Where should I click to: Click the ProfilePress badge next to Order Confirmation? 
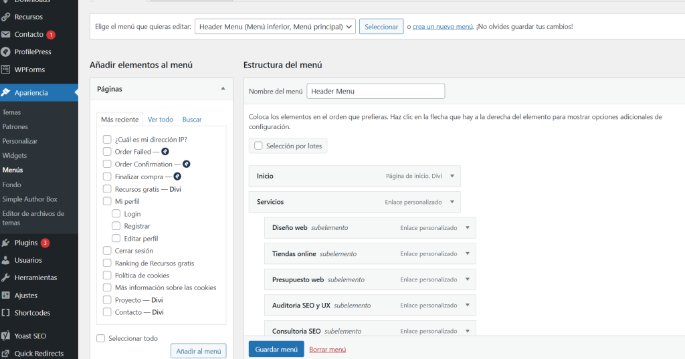[x=187, y=164]
